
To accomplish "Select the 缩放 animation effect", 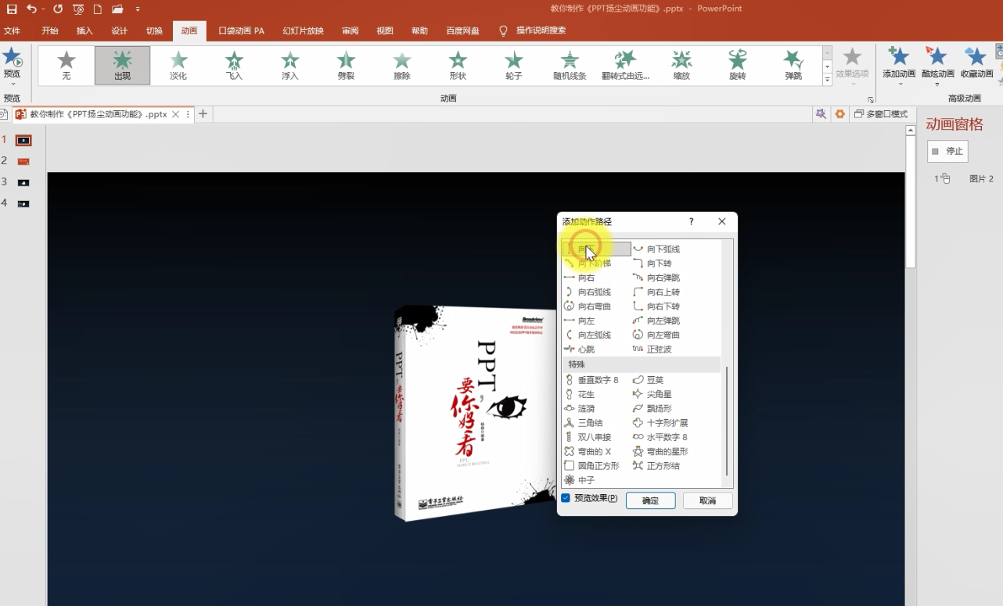I will [681, 66].
